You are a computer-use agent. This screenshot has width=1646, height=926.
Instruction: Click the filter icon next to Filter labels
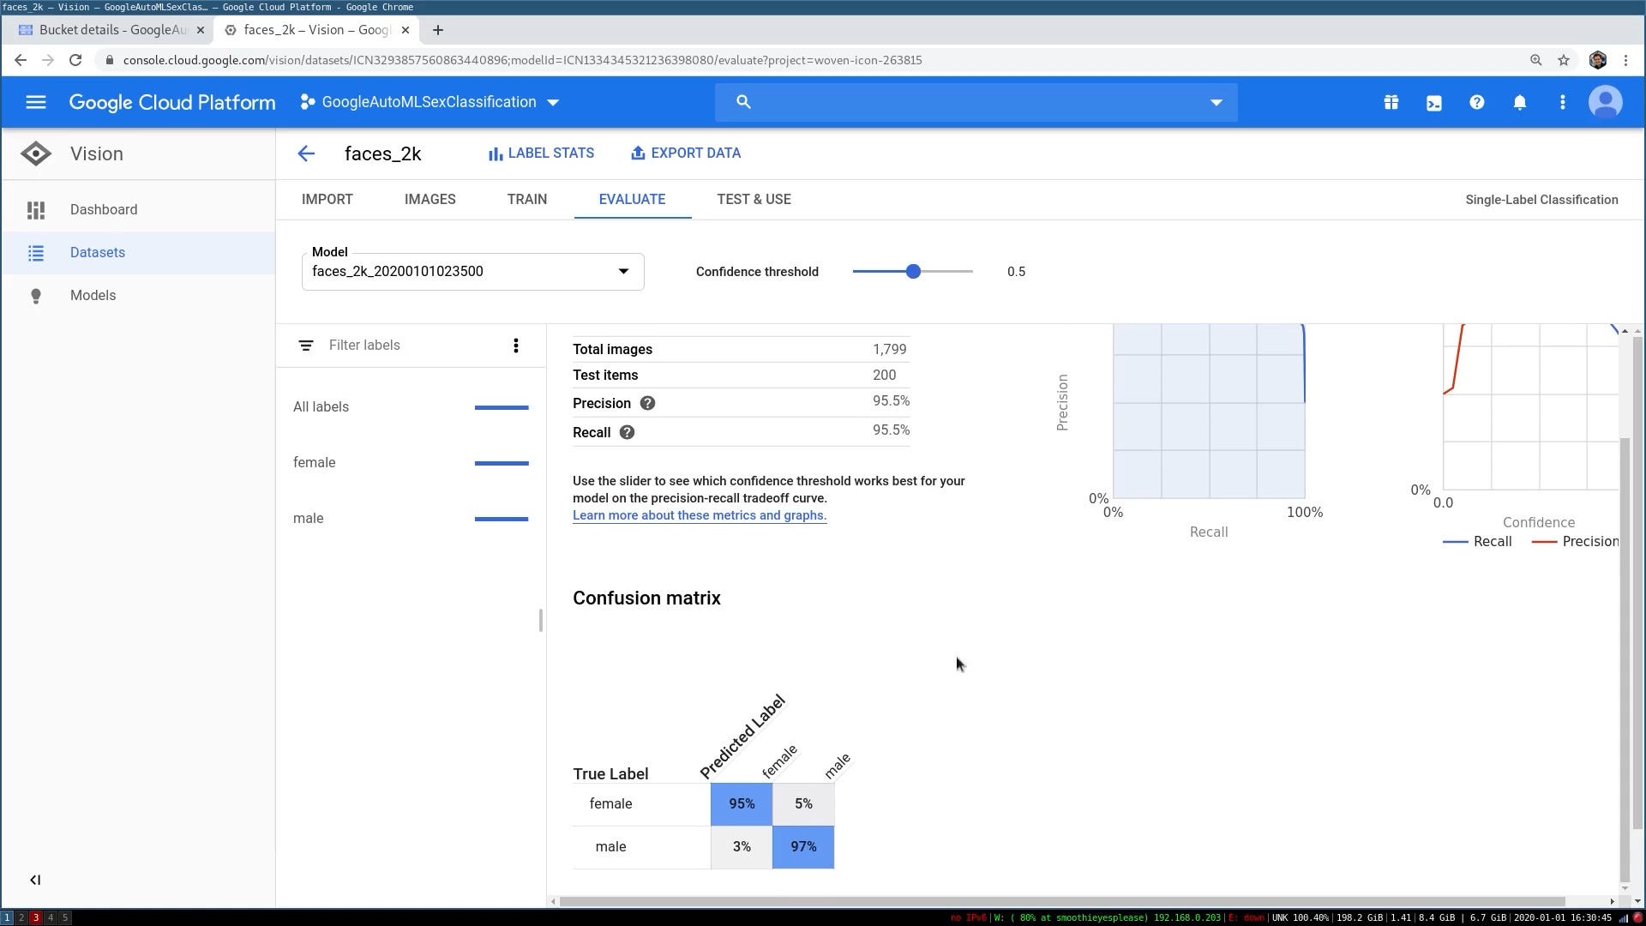[x=306, y=345]
